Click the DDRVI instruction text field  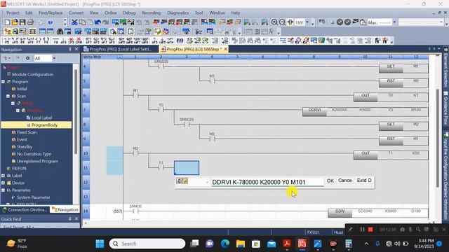[267, 182]
